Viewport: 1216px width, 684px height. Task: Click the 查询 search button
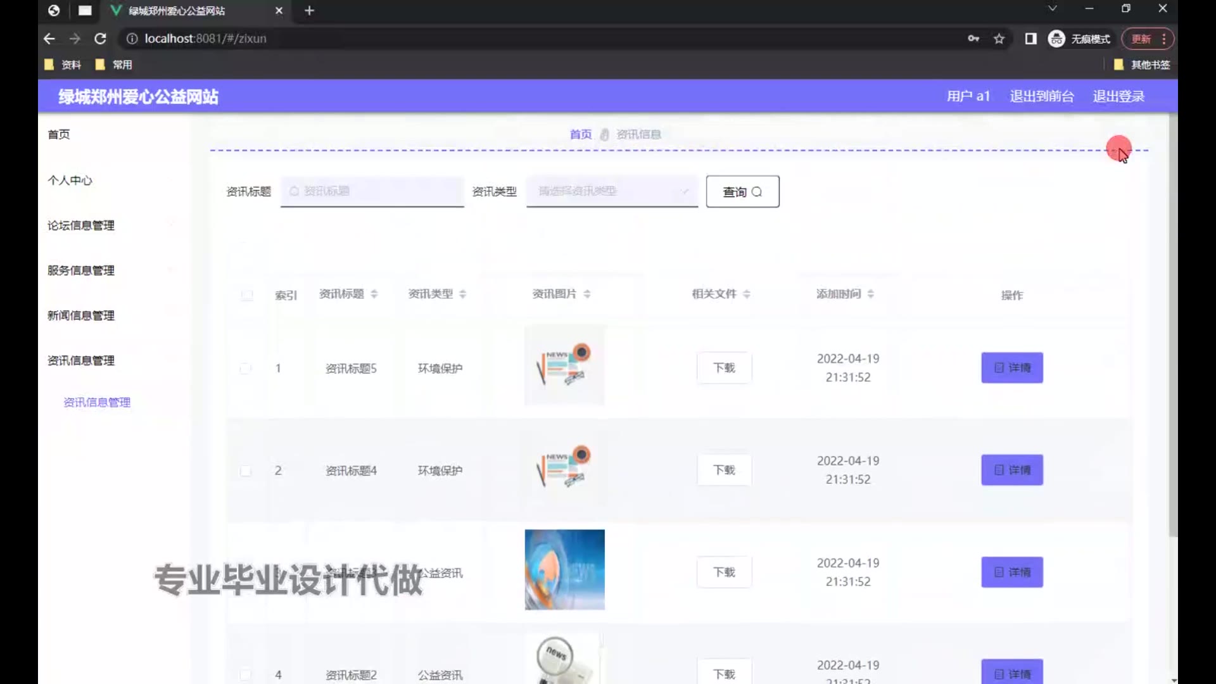pyautogui.click(x=742, y=192)
